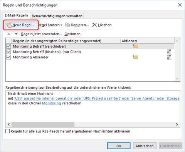Click move-to-folder icon for Monitoring Betreff (verschieben)
Viewport: 185px width, 152px height.
[135, 46]
